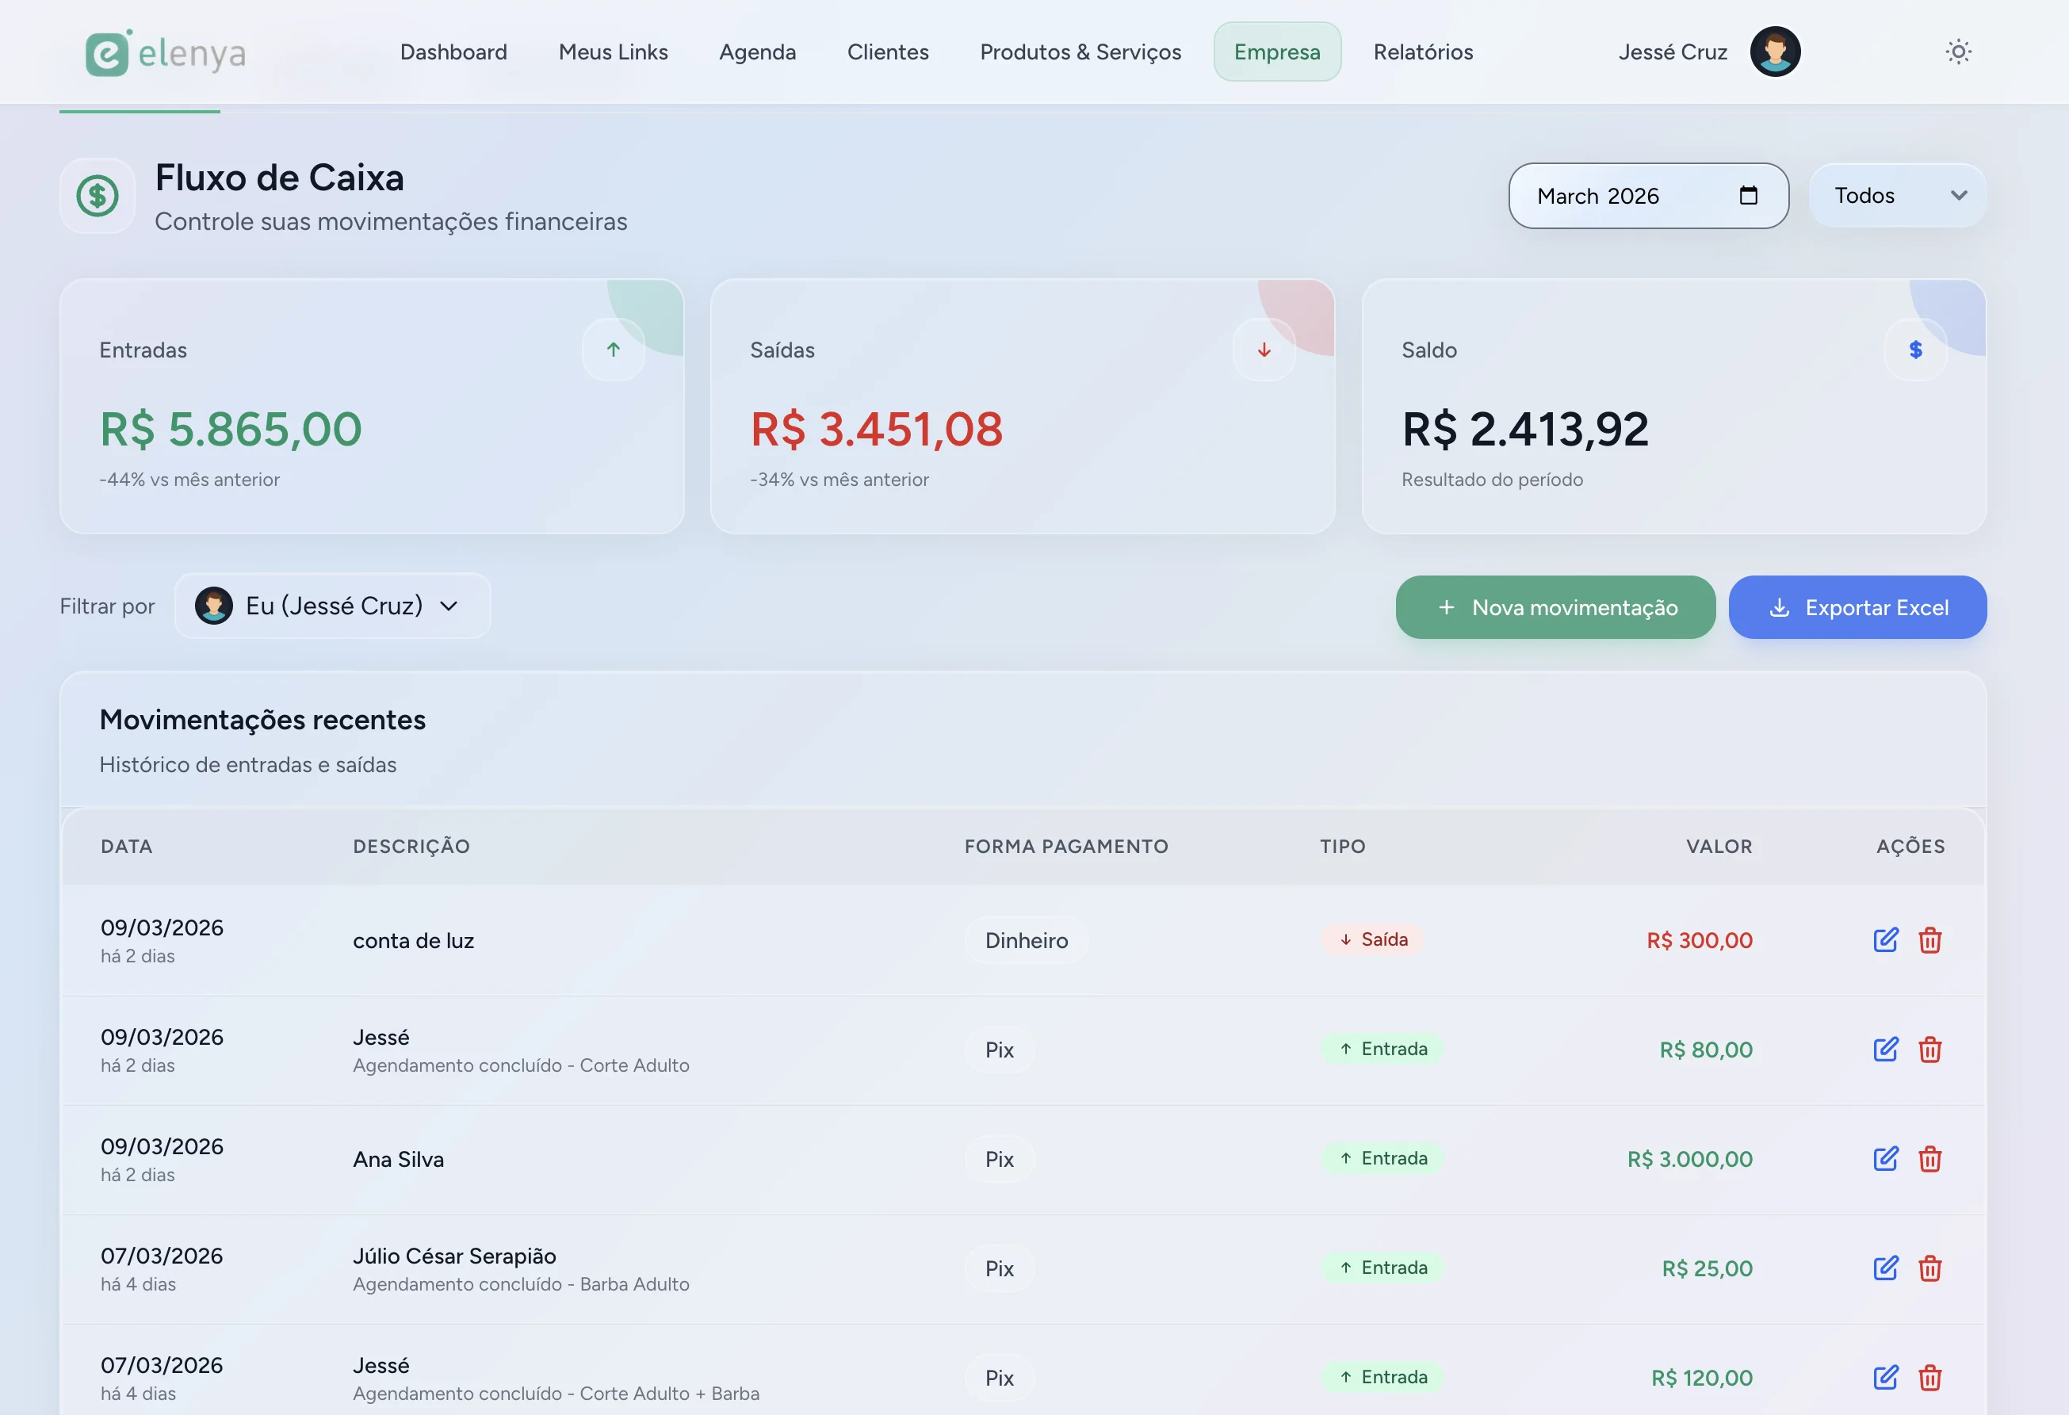Click the Saídas down-arrow icon
The image size is (2069, 1415).
coord(1264,350)
